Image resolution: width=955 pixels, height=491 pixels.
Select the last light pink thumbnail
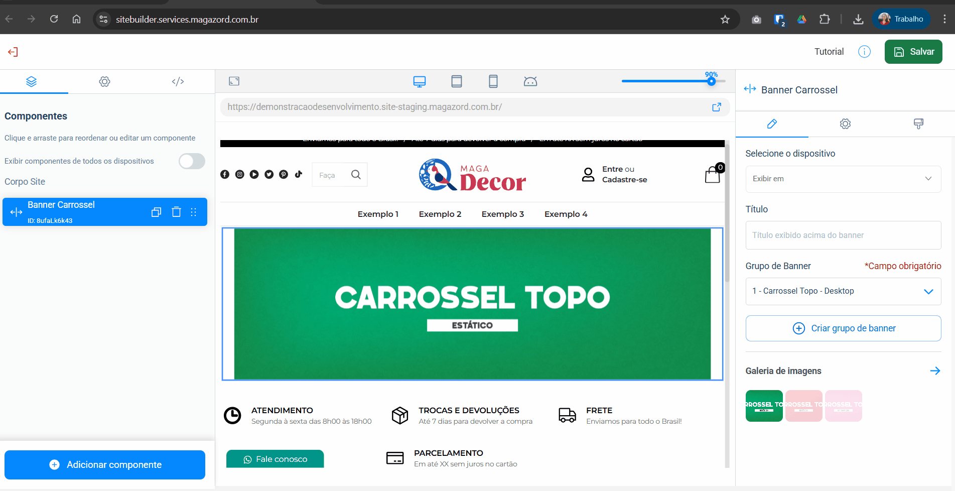click(x=843, y=406)
